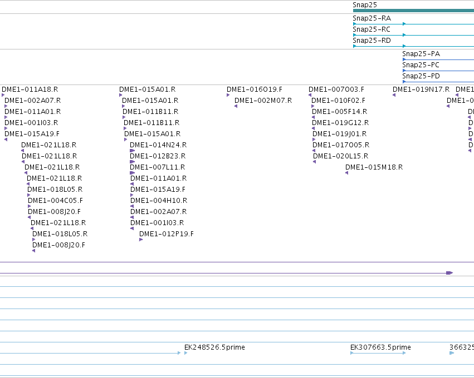Viewport: 474px width, 378px height.
Task: Click the Snap25-PA protein label
Action: (421, 54)
